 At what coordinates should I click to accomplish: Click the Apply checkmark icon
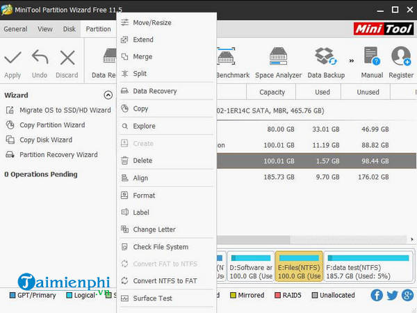pyautogui.click(x=13, y=58)
